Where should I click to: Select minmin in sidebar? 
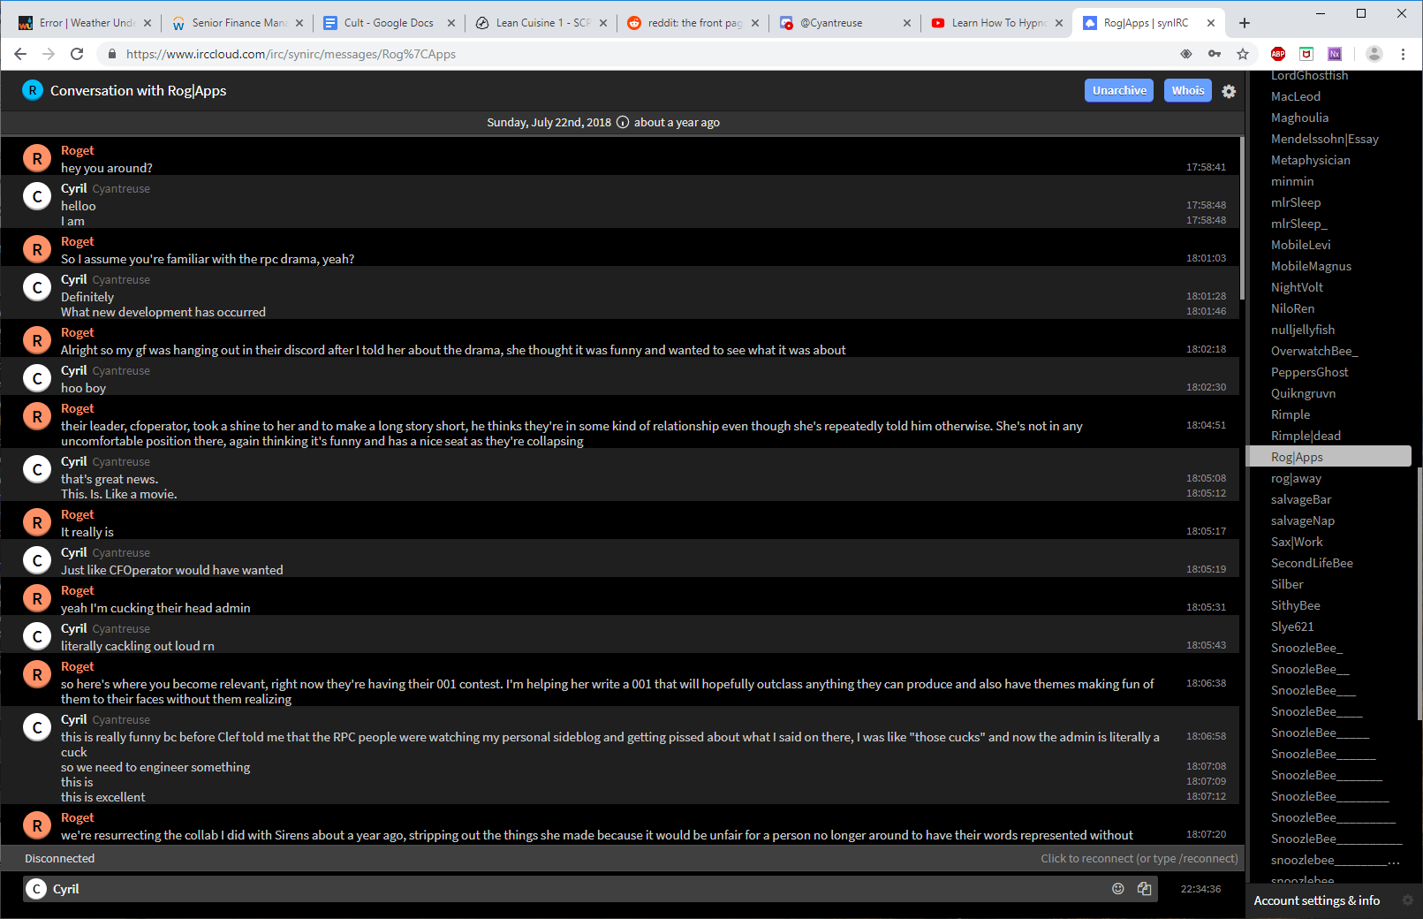pyautogui.click(x=1292, y=181)
